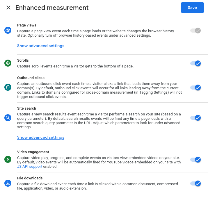This screenshot has height=198, width=208.
Task: Disable the Scrolls measurement toggle
Action: coord(195,63)
